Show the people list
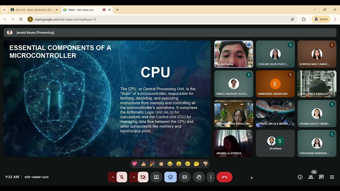340x191 pixels. pos(311,177)
